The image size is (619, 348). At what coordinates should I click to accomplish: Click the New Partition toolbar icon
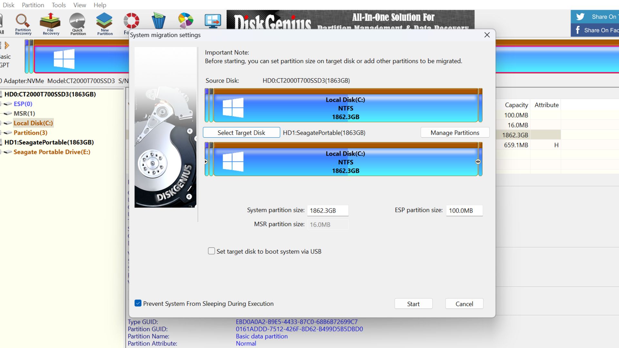click(105, 24)
